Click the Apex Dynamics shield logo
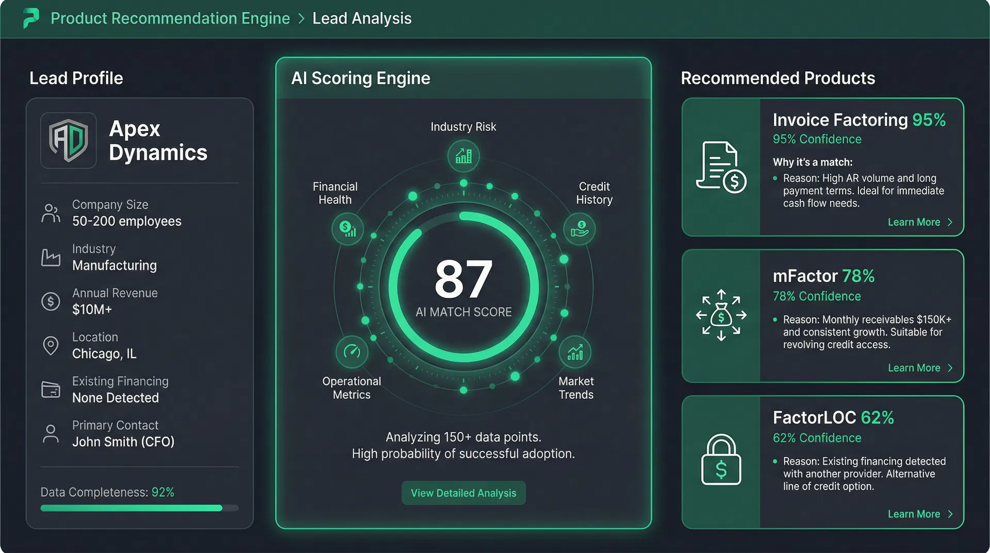The width and height of the screenshot is (990, 553). [69, 140]
